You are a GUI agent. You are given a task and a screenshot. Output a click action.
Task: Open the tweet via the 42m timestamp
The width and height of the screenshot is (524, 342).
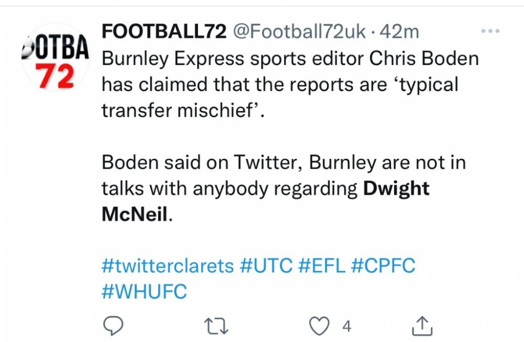pos(399,31)
